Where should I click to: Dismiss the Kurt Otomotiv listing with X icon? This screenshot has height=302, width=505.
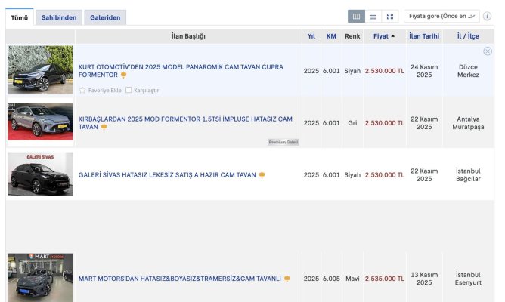coord(488,51)
